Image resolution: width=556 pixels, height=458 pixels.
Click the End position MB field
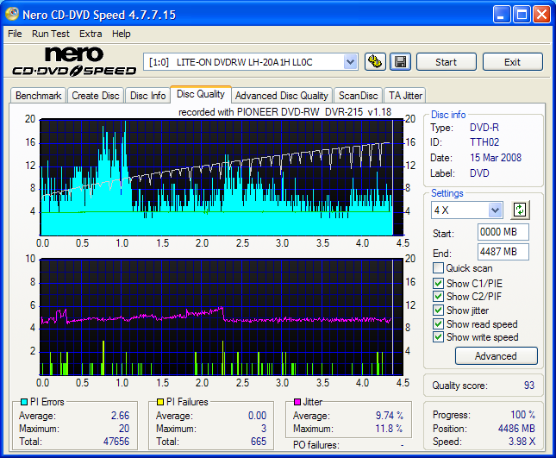503,252
